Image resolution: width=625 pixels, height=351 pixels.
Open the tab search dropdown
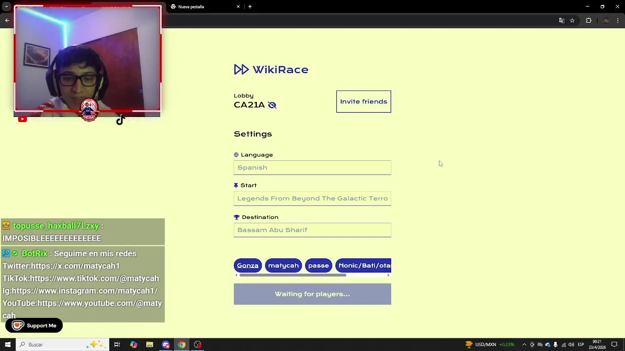[6, 7]
